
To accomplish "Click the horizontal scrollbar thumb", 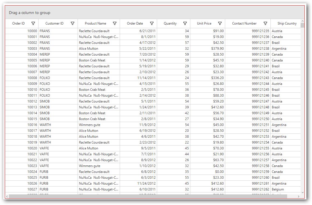I will [148, 196].
